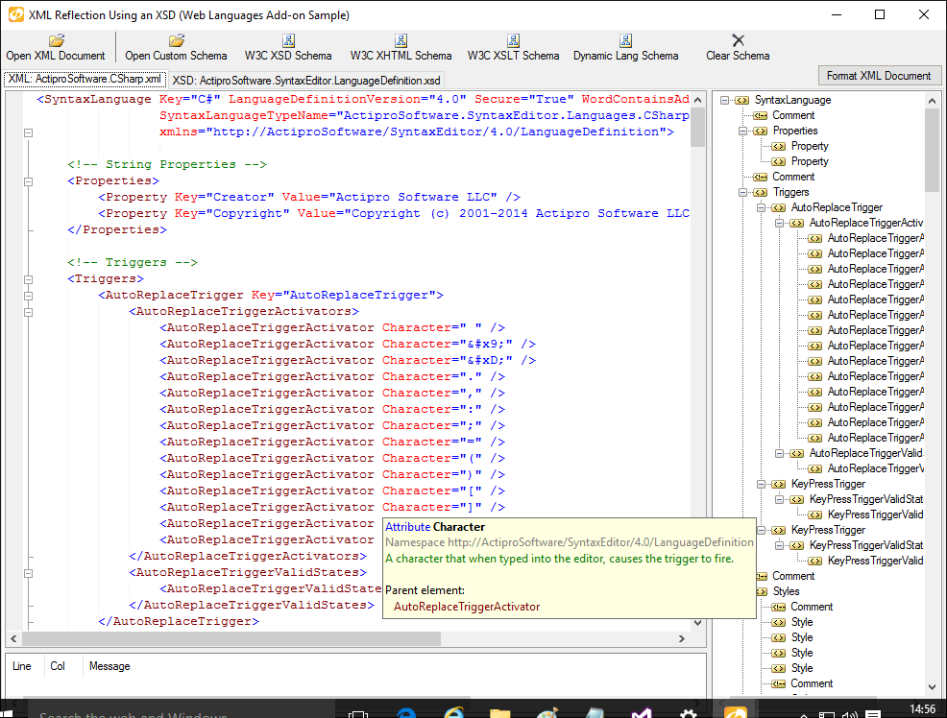Click the element icon beside SyntaxLanguage node
Viewport: 947px width, 718px height.
[742, 100]
